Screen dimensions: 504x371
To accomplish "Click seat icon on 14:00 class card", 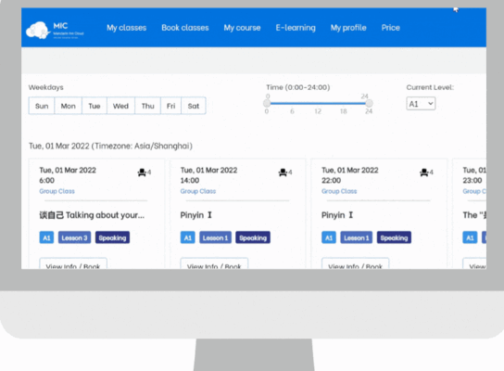I will (283, 173).
